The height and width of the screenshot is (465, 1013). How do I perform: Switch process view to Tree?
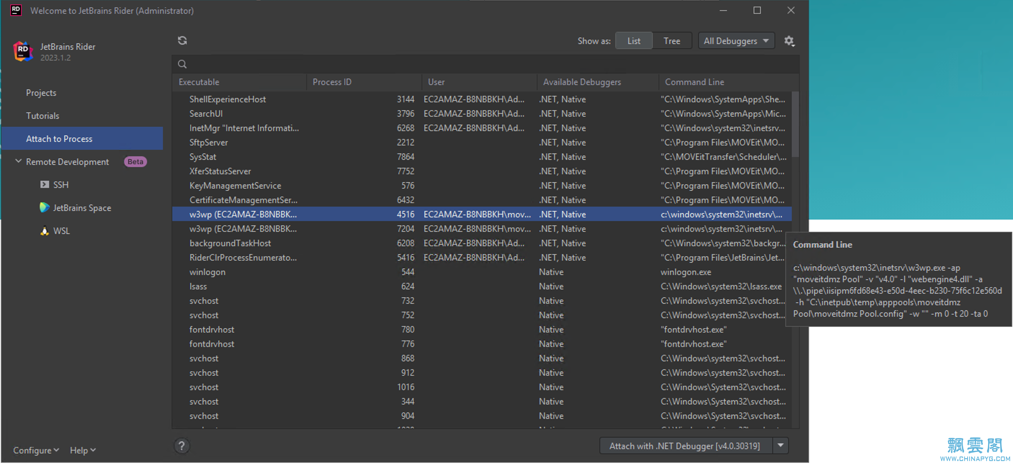click(671, 41)
